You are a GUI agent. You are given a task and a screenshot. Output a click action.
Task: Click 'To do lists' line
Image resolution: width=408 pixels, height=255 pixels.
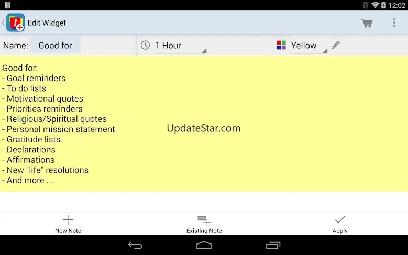pyautogui.click(x=24, y=88)
